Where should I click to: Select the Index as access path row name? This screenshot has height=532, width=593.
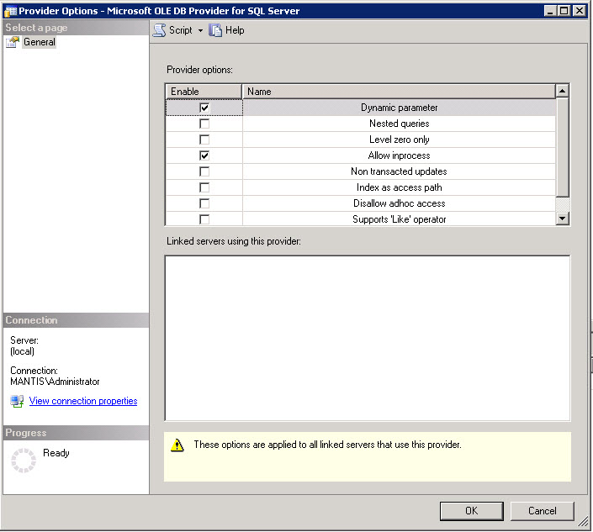399,187
